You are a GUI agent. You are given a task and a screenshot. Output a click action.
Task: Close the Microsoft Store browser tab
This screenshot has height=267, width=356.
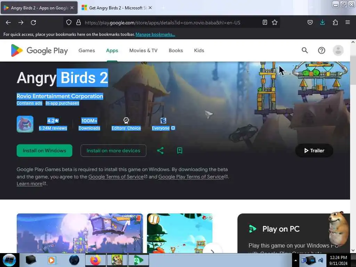(150, 8)
